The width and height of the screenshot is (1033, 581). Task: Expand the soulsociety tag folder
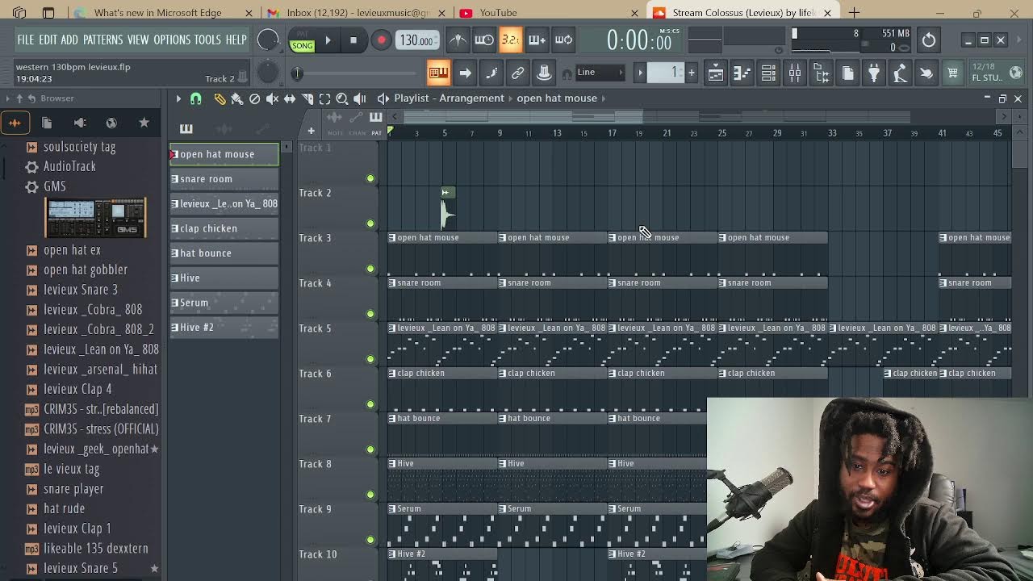(79, 147)
